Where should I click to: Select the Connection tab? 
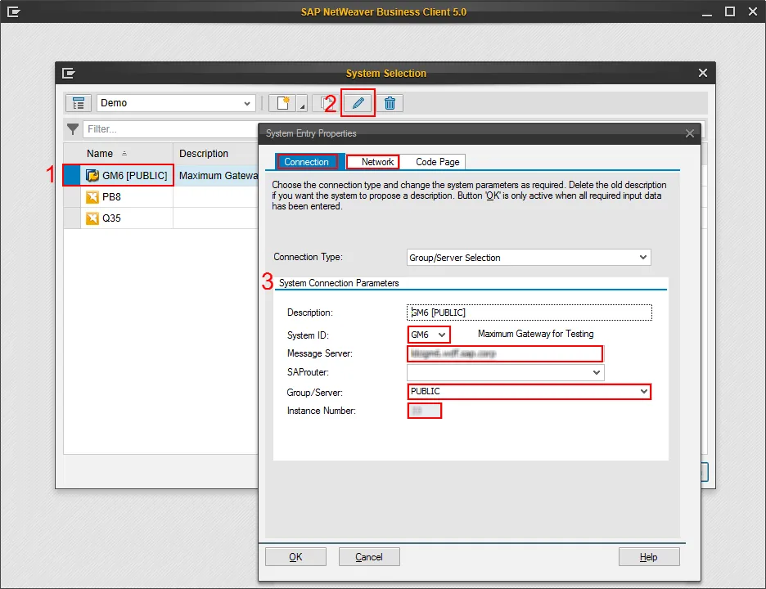[307, 162]
